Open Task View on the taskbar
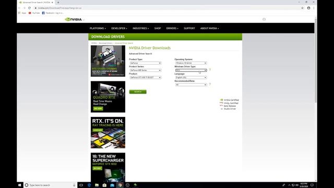This screenshot has width=334, height=188. click(81, 185)
